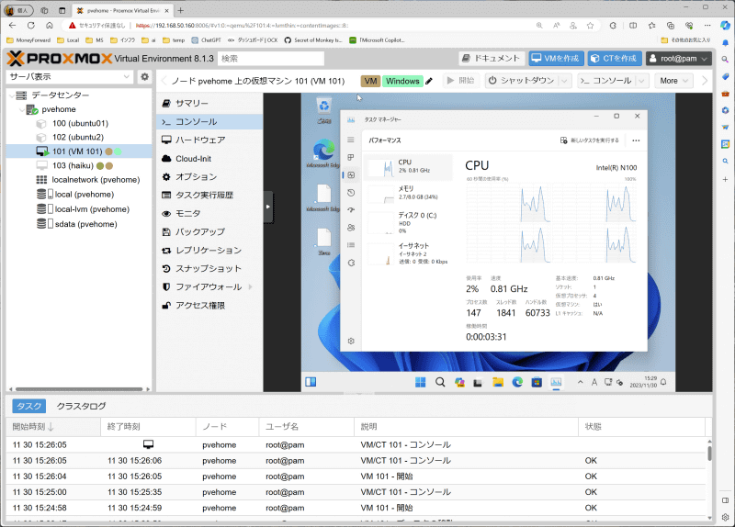Open the ドキュメント button
Image resolution: width=735 pixels, height=527 pixels.
coord(492,59)
